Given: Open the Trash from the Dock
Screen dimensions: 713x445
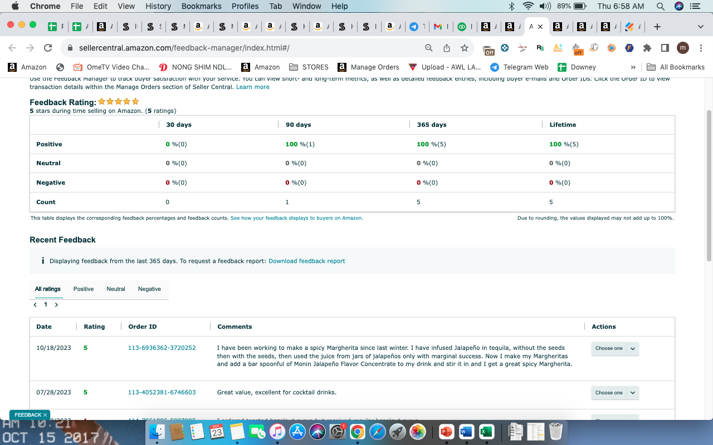Looking at the screenshot, I should (x=556, y=431).
